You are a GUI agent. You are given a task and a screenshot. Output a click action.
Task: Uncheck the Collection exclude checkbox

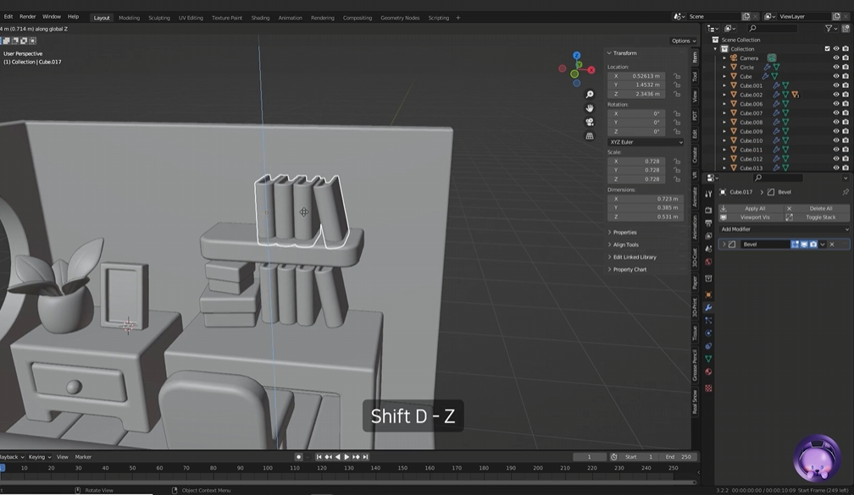click(x=827, y=48)
